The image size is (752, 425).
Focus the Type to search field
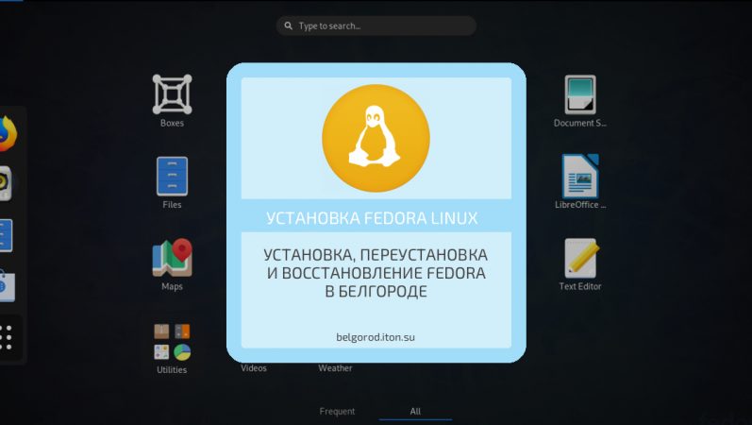(x=376, y=25)
